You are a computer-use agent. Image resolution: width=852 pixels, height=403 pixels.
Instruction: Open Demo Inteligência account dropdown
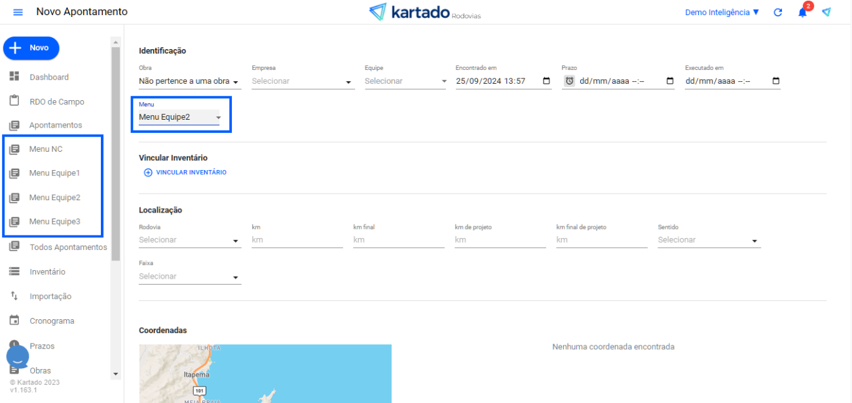(x=722, y=12)
